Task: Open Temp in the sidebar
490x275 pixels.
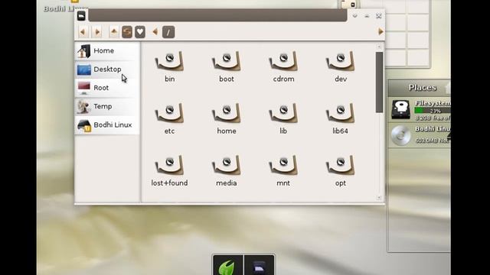Action: 107,106
